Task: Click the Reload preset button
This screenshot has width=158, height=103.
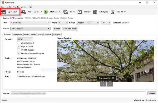Action: [57, 29]
